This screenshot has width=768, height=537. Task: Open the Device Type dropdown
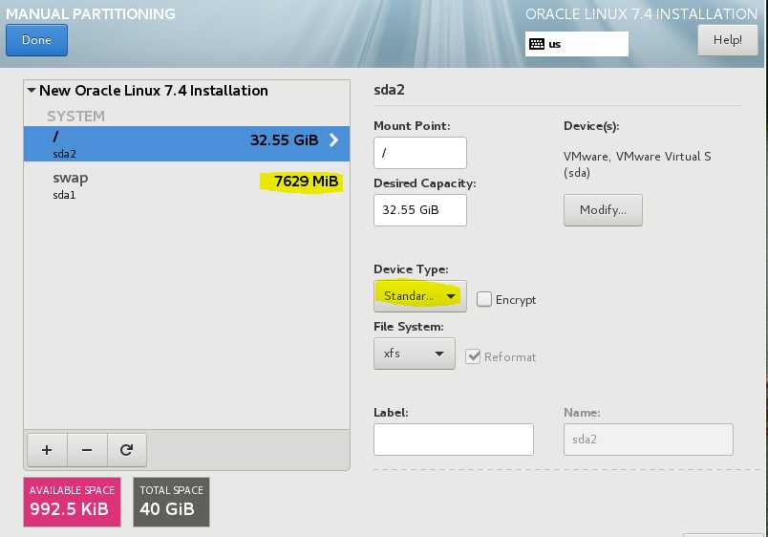[x=419, y=296]
